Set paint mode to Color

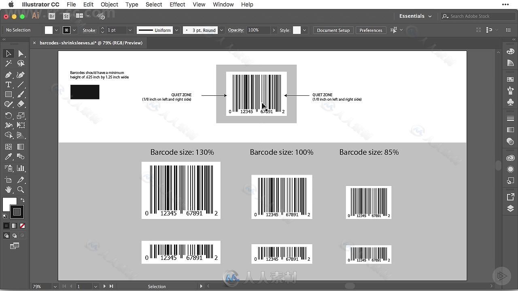coord(6,226)
